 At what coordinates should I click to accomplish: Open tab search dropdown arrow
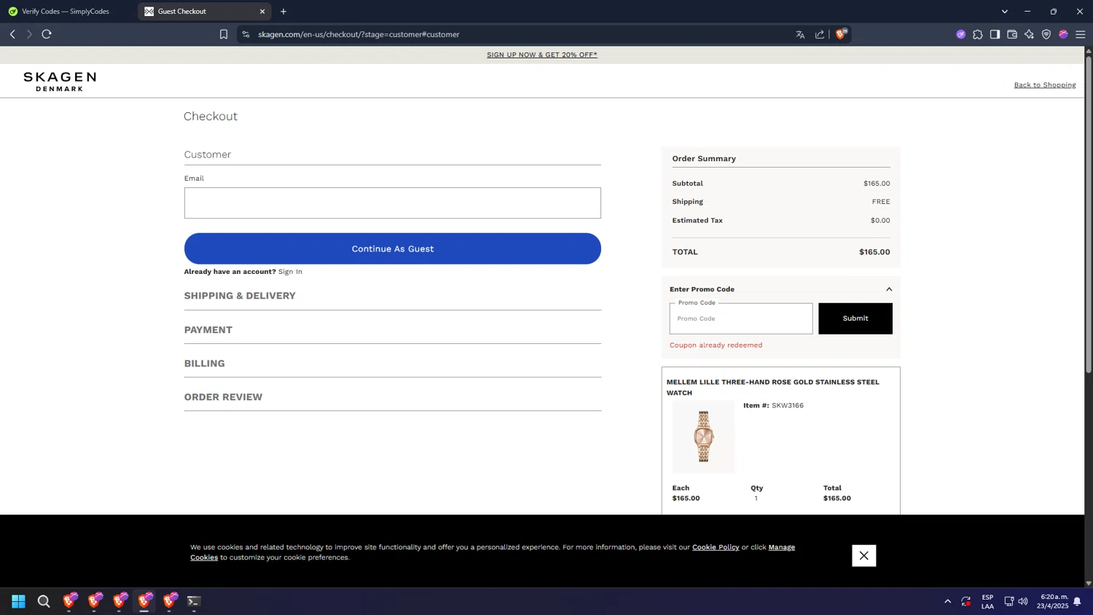1005,11
